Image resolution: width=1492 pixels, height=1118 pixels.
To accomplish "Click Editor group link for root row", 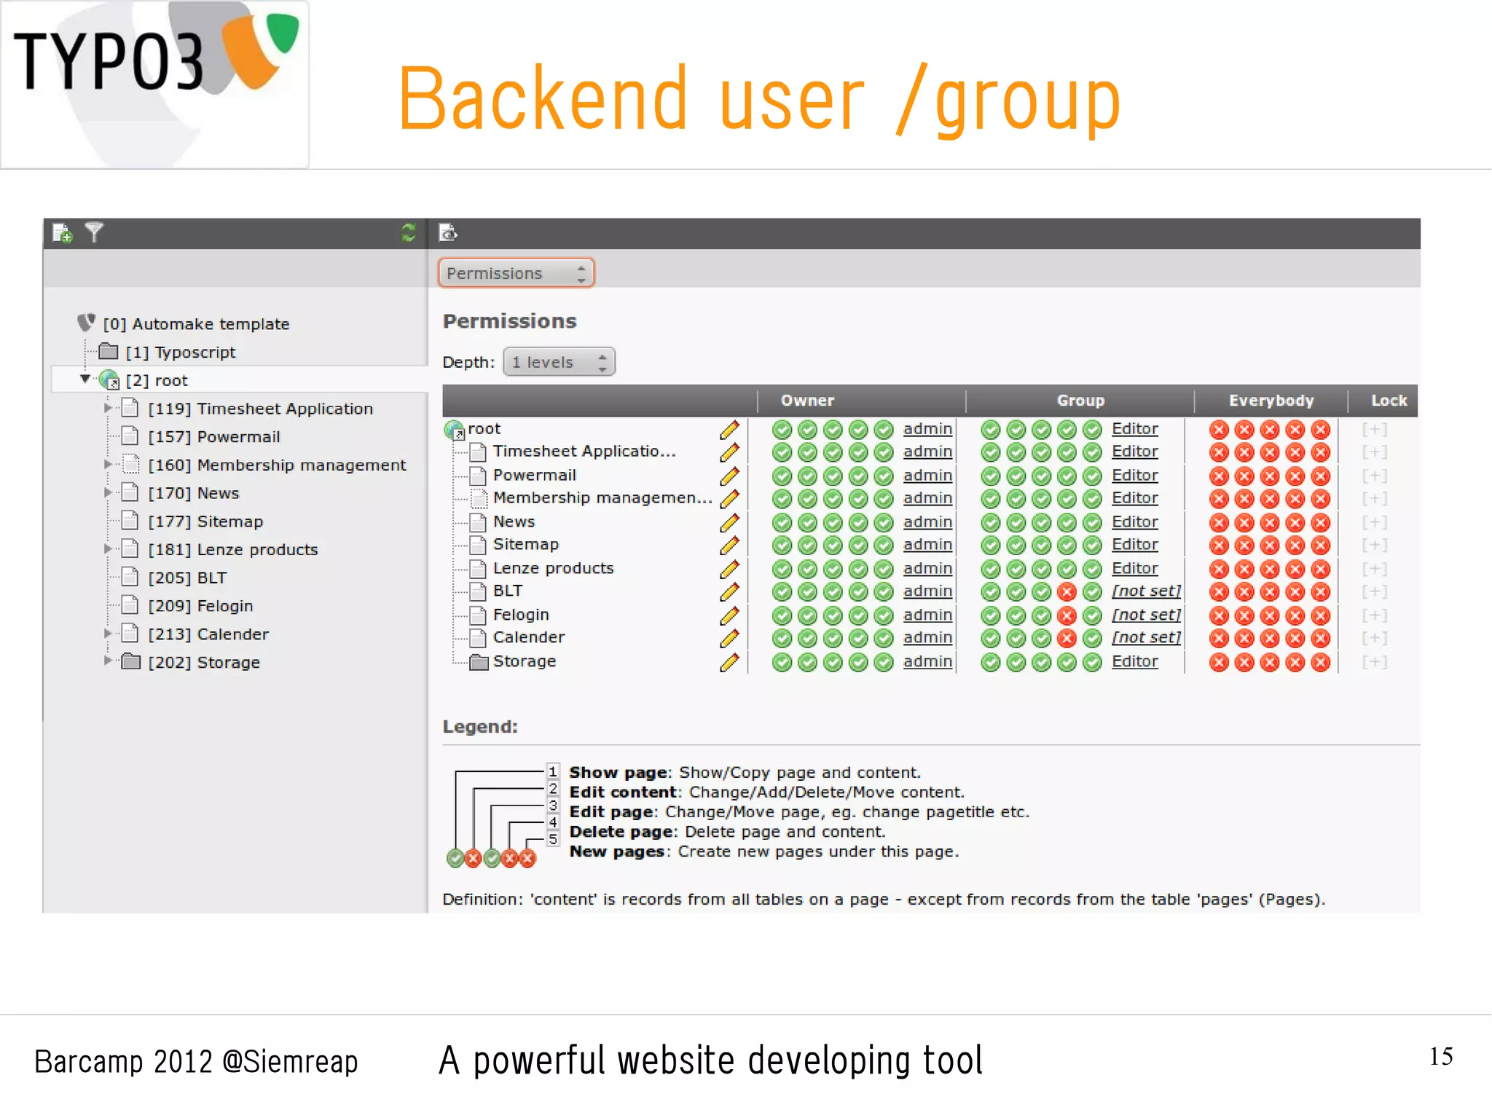I will pyautogui.click(x=1134, y=429).
